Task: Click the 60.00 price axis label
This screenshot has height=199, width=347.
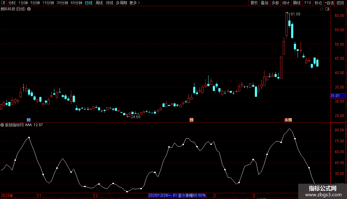Action: coord(339,15)
